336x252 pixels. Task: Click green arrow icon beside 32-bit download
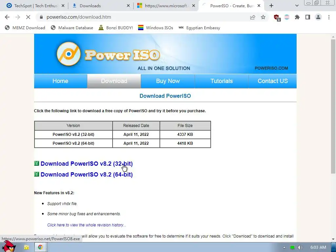click(x=37, y=163)
